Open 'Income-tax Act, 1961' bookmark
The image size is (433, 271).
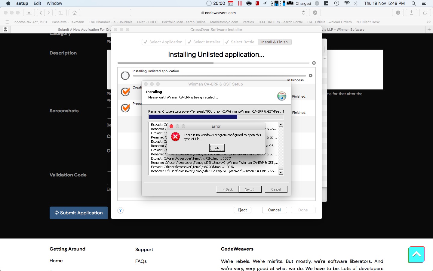point(30,22)
